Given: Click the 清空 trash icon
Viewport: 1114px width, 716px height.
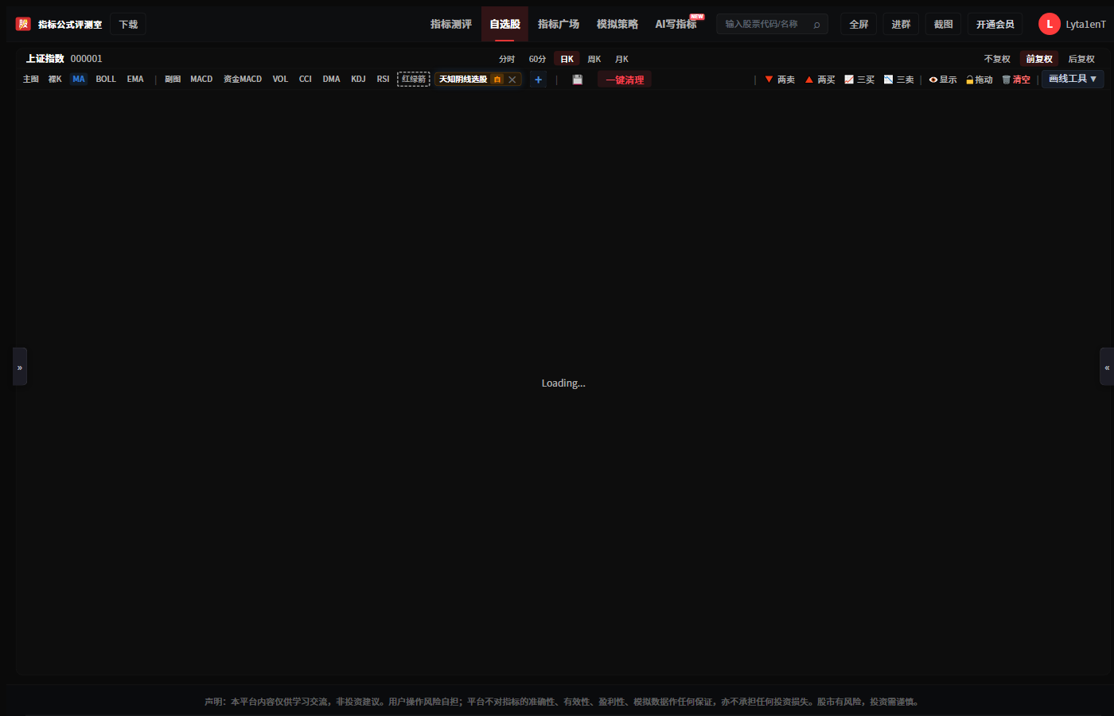Looking at the screenshot, I should (x=1006, y=80).
